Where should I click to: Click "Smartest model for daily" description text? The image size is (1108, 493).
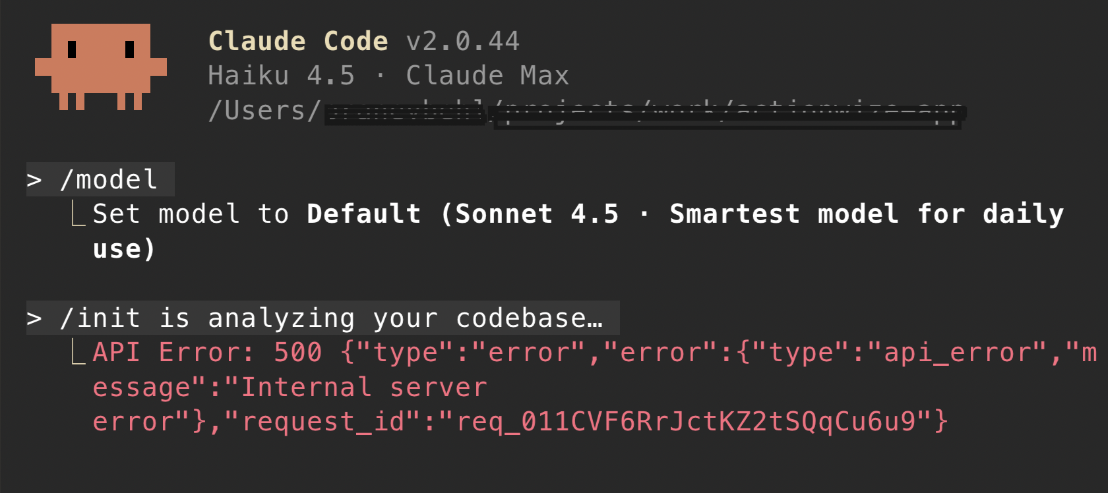866,214
